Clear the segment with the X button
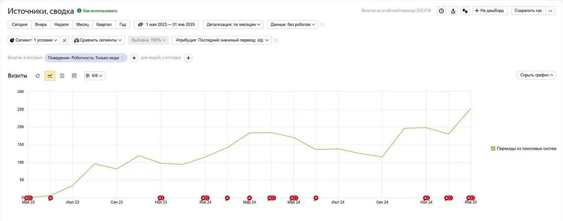 pyautogui.click(x=64, y=41)
